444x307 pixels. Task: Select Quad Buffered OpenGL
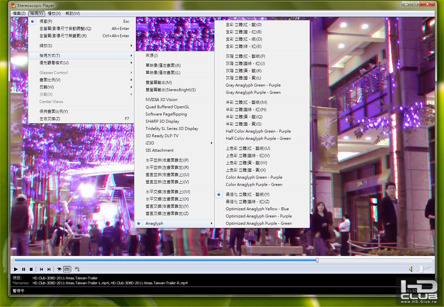click(x=175, y=107)
